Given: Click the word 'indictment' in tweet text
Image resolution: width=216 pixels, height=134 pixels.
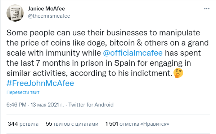Looking at the screenshot, I should tap(150, 73).
